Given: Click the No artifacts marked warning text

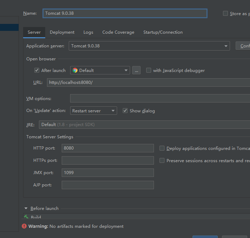Looking at the screenshot, I should pyautogui.click(x=86, y=226).
